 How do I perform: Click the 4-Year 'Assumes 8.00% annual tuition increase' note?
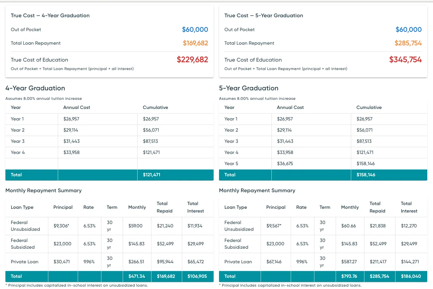(44, 99)
